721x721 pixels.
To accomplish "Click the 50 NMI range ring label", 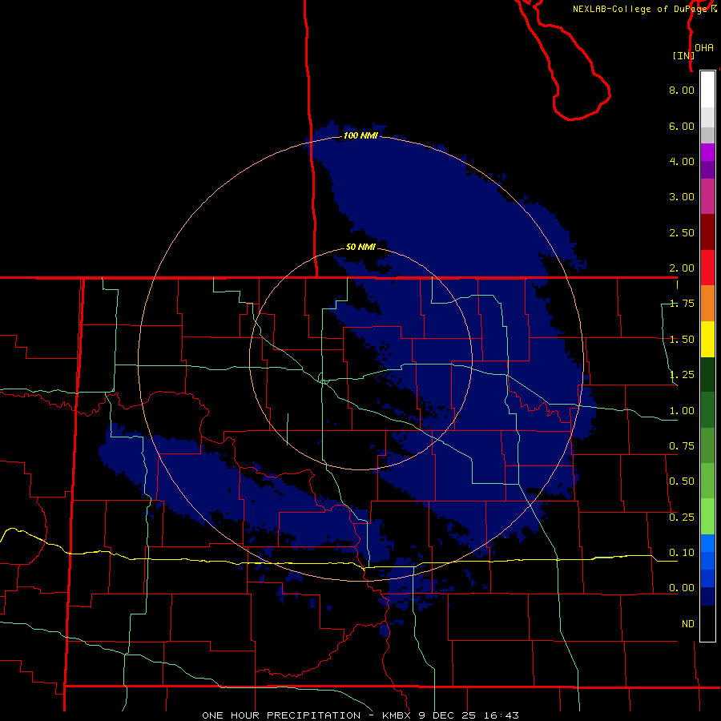I will tap(361, 248).
